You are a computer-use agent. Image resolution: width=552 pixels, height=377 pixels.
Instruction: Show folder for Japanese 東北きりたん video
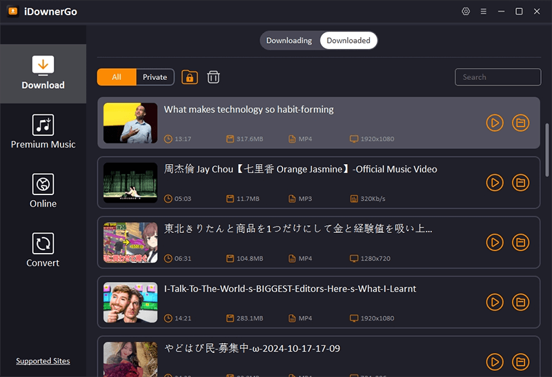(x=521, y=243)
